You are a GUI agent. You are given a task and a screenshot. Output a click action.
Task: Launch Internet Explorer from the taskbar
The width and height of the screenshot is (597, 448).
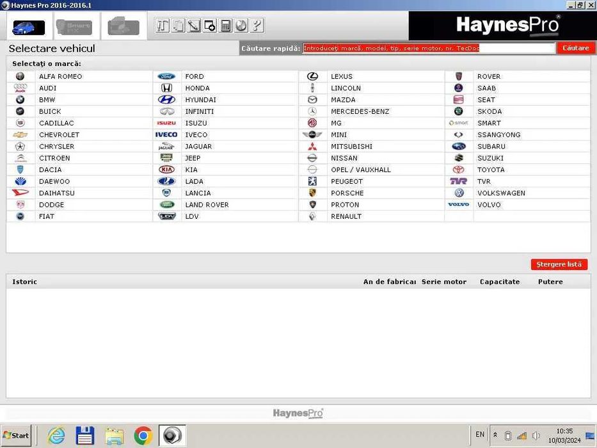click(x=56, y=436)
